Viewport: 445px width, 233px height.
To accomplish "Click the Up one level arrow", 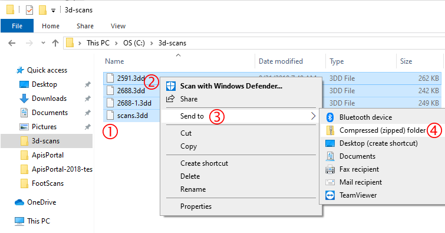I will (55, 43).
